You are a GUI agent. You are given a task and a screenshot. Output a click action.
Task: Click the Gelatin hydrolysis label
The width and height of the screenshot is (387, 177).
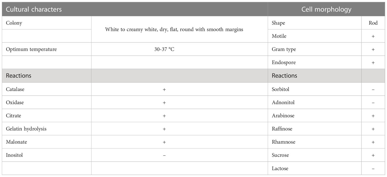click(26, 129)
